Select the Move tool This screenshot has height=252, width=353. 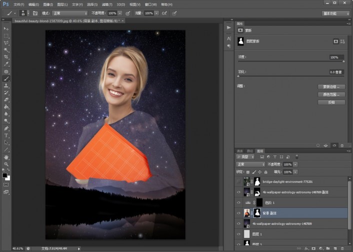7,29
